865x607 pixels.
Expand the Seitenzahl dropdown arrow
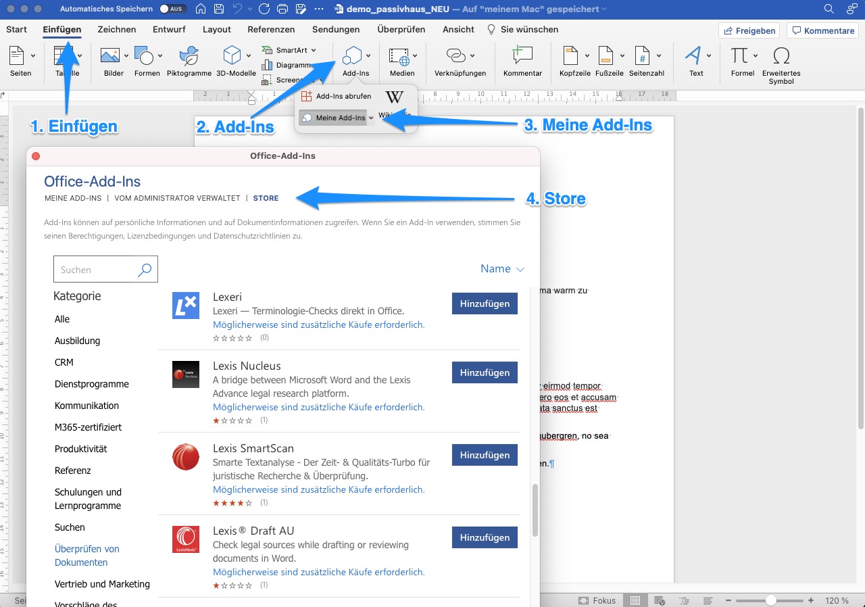658,56
